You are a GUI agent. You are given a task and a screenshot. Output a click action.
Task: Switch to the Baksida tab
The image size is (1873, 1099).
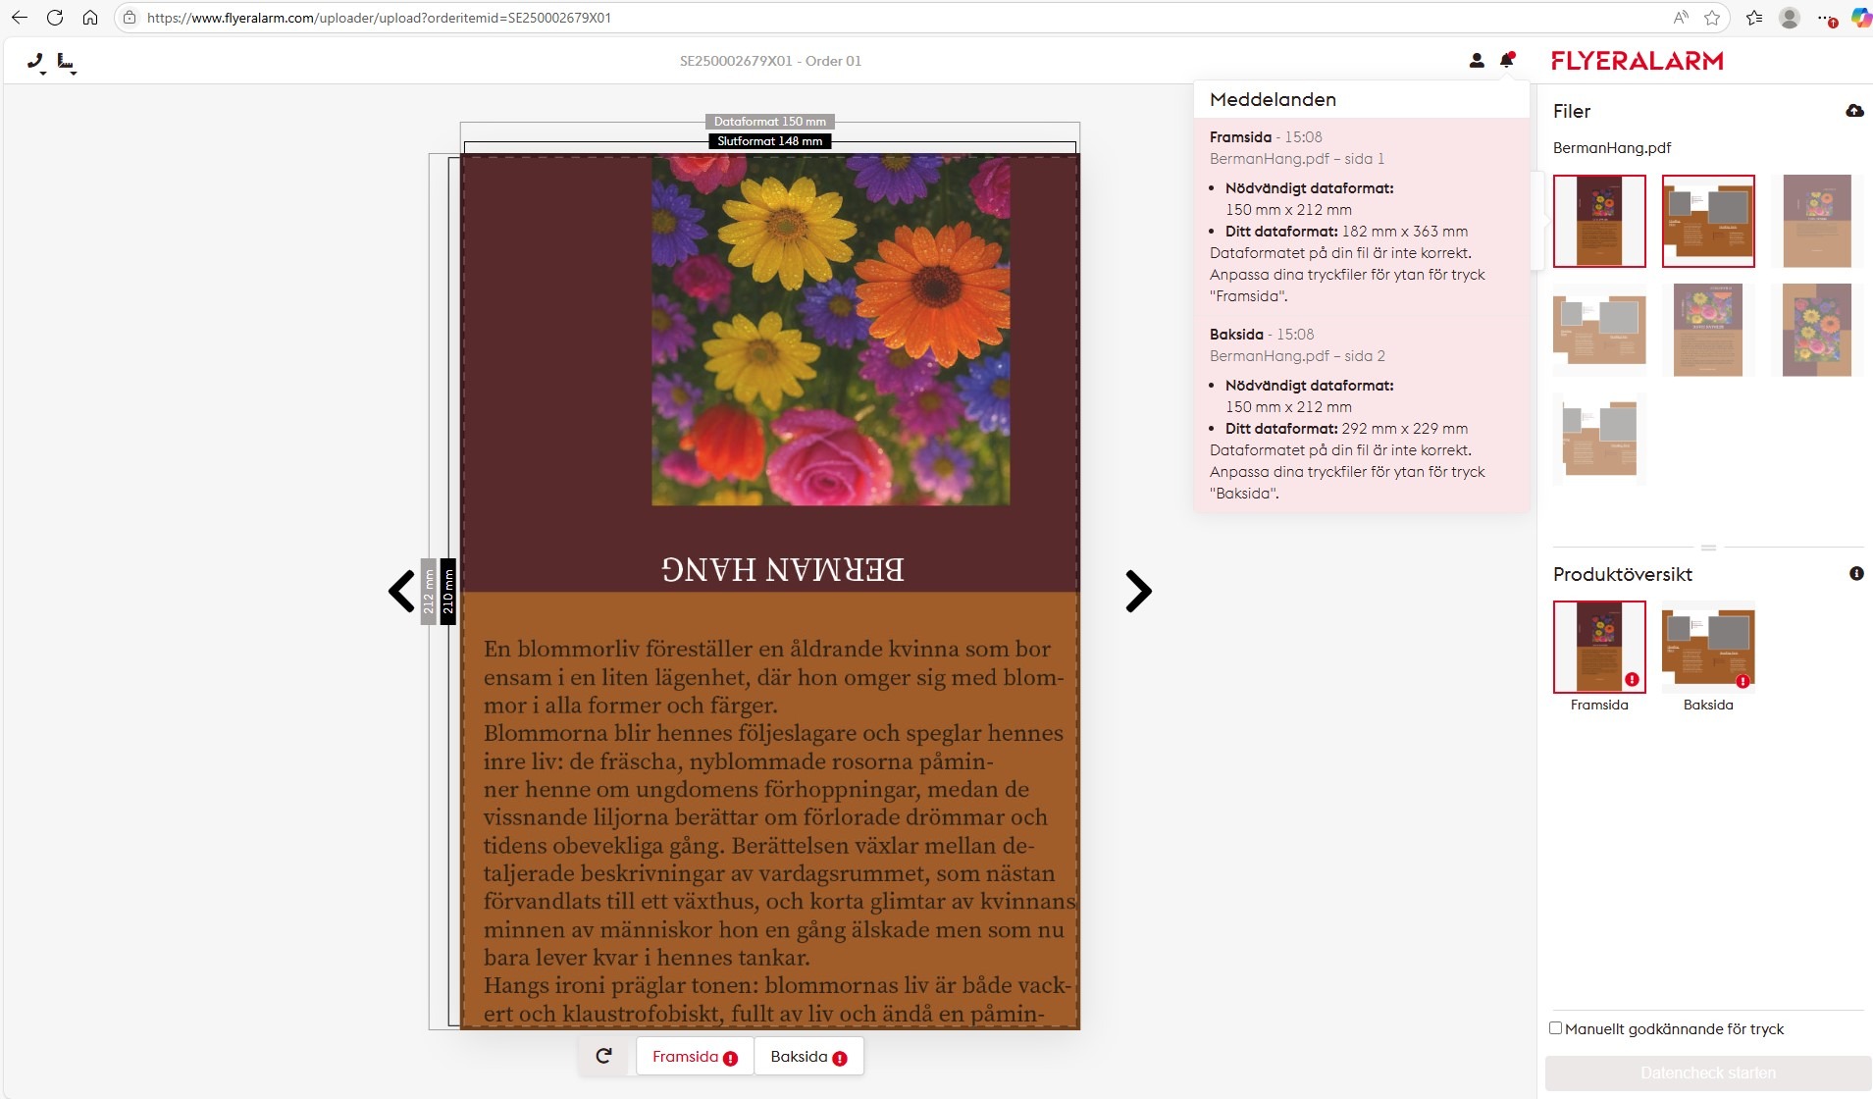coord(808,1057)
